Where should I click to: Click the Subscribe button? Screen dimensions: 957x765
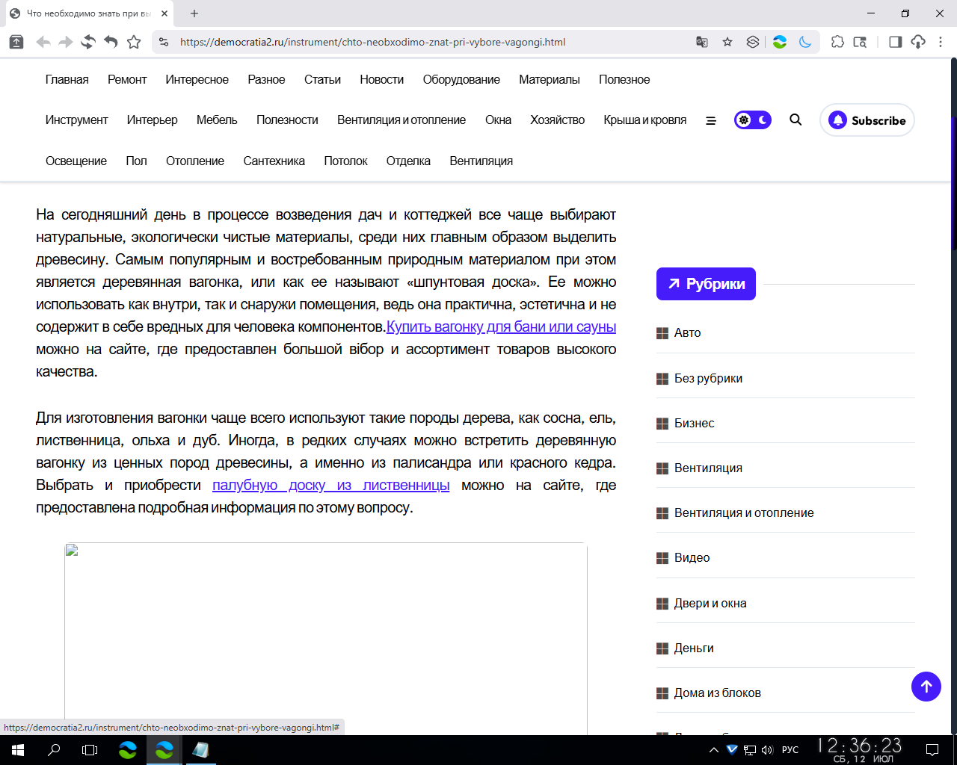(x=867, y=120)
